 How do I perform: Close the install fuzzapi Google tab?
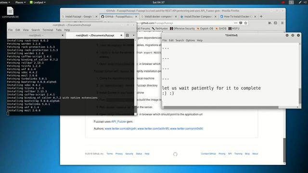tap(96, 17)
